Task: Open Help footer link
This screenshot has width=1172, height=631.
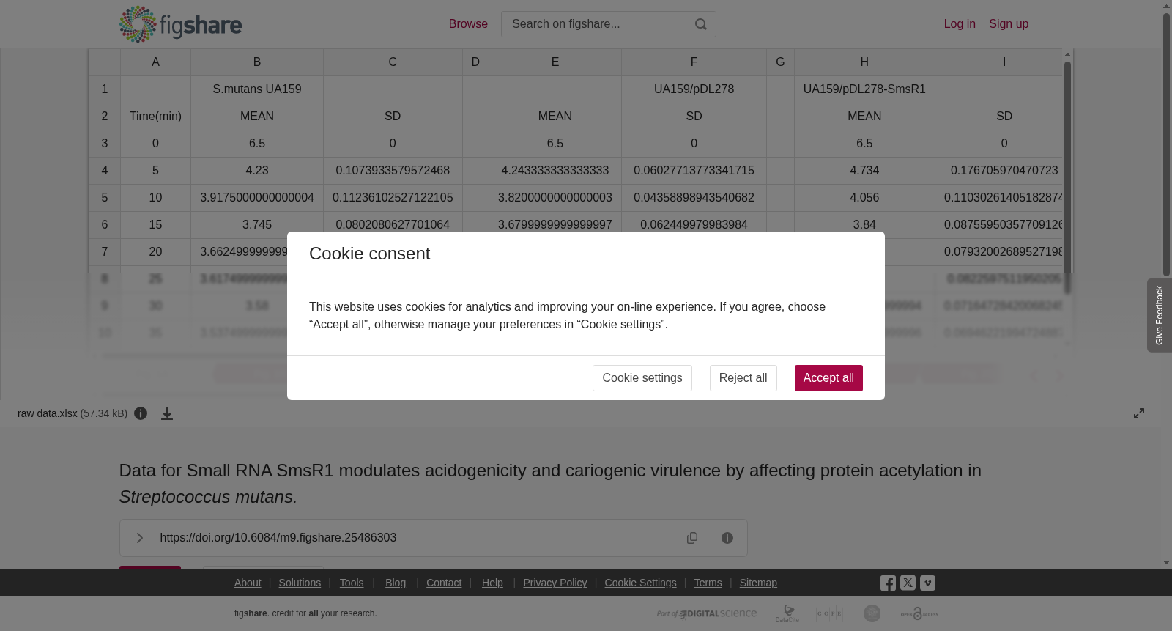Action: (x=492, y=583)
